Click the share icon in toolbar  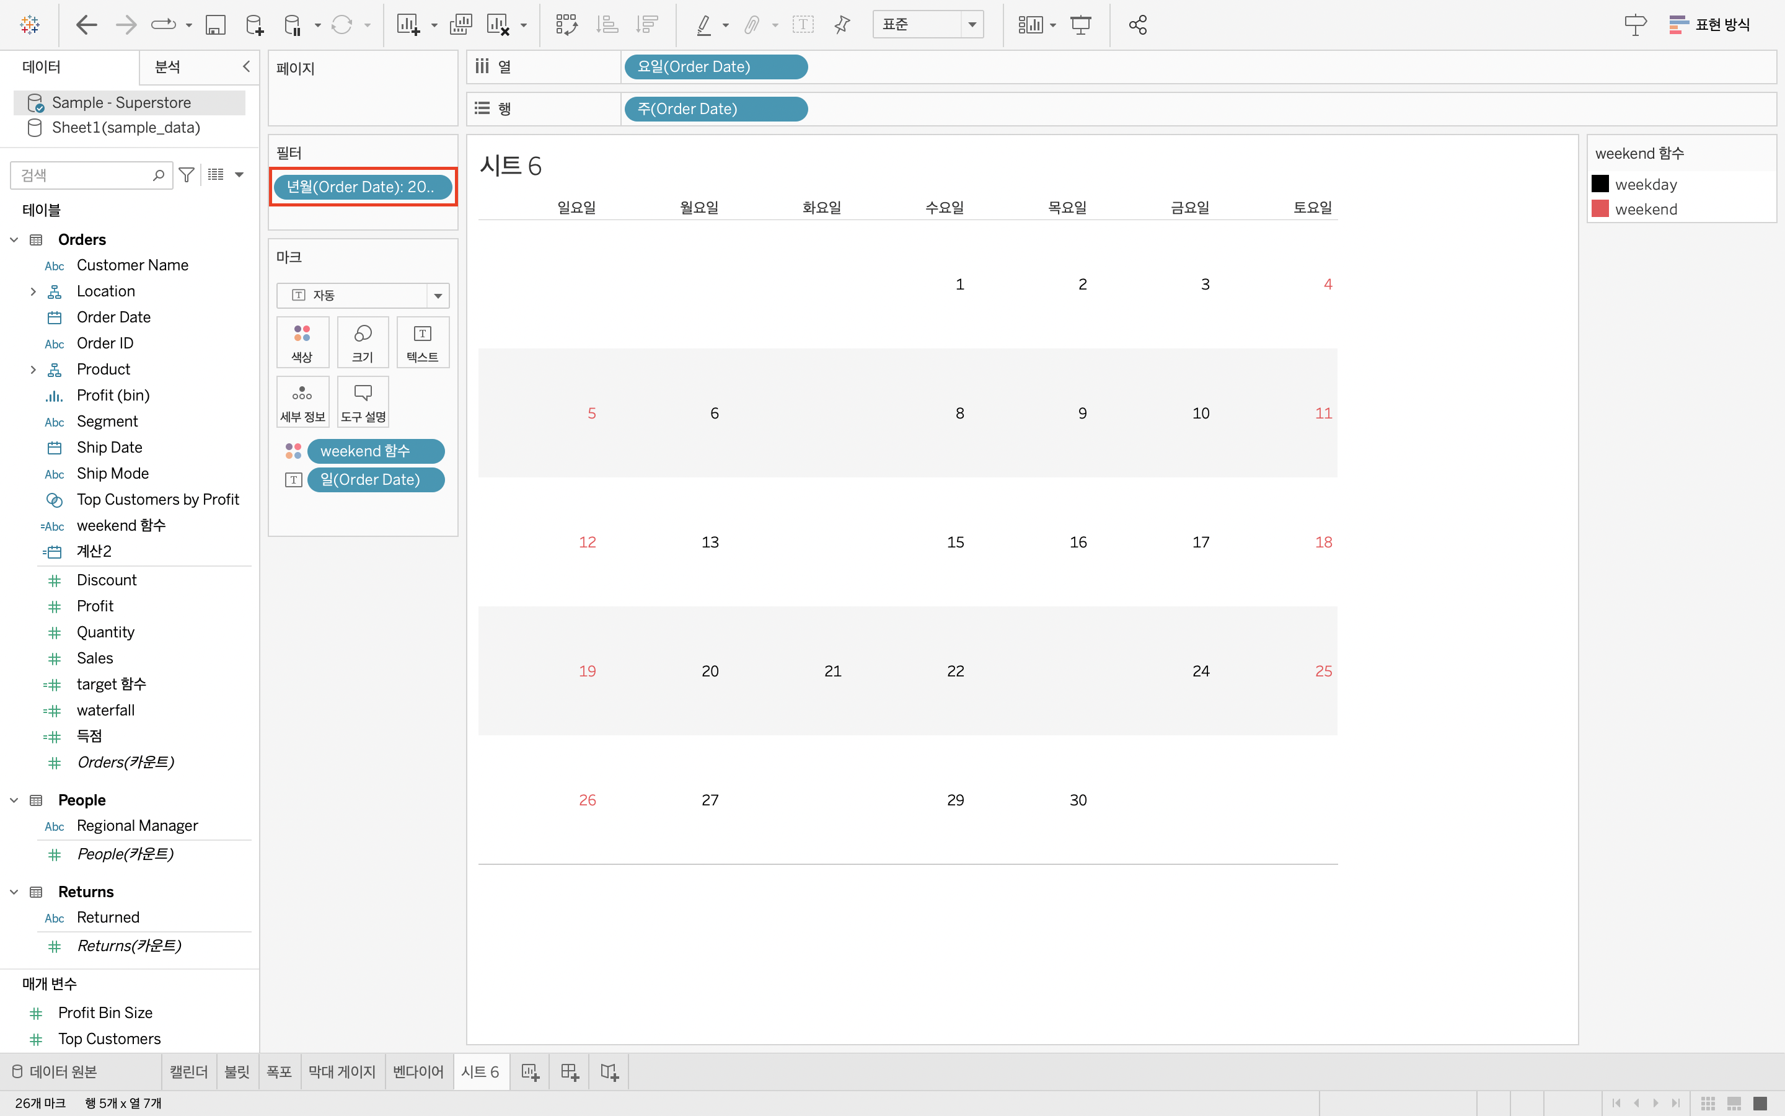tap(1137, 25)
